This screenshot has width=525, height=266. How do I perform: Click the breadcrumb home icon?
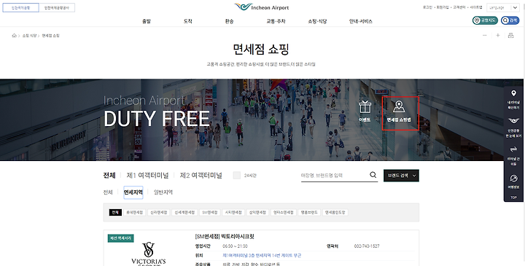click(14, 36)
